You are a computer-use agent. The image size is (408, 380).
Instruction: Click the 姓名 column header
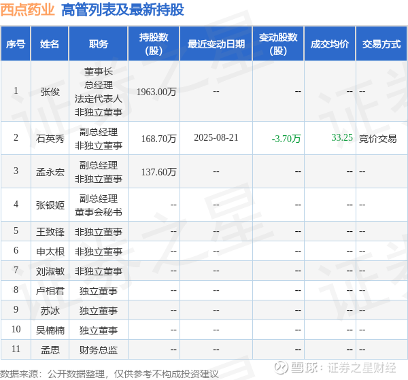tap(50, 44)
